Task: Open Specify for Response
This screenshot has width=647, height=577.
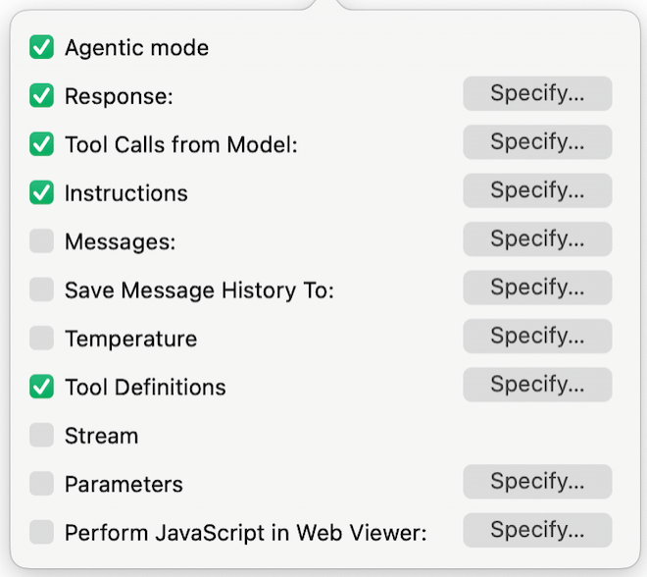Action: click(537, 93)
